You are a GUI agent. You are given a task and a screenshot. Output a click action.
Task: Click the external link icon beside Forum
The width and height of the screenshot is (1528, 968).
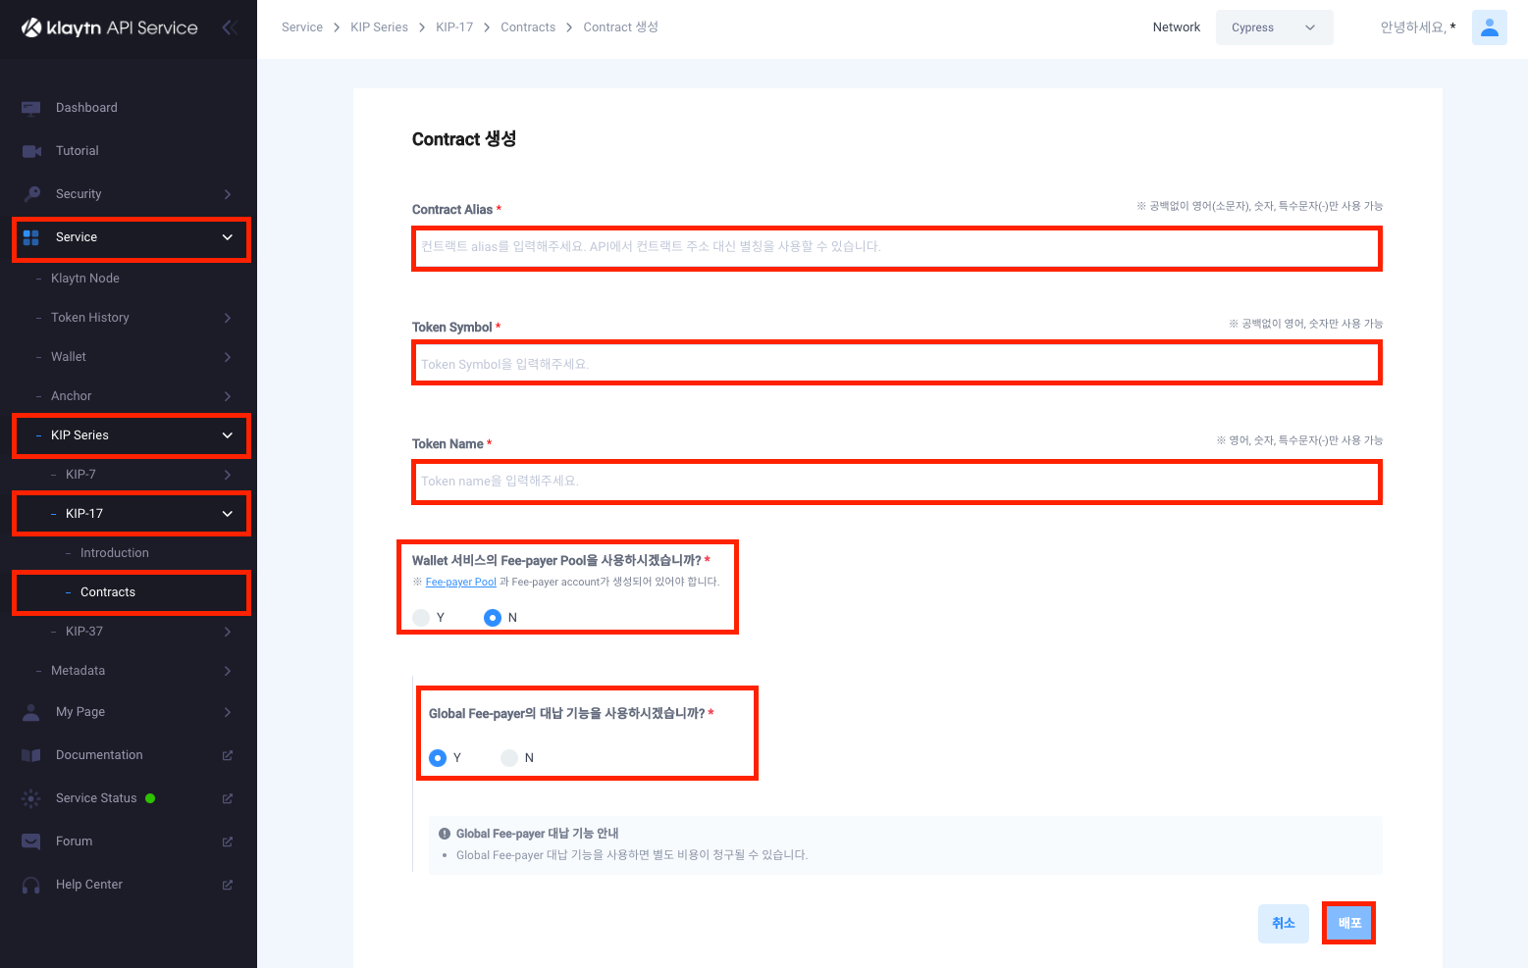point(228,841)
